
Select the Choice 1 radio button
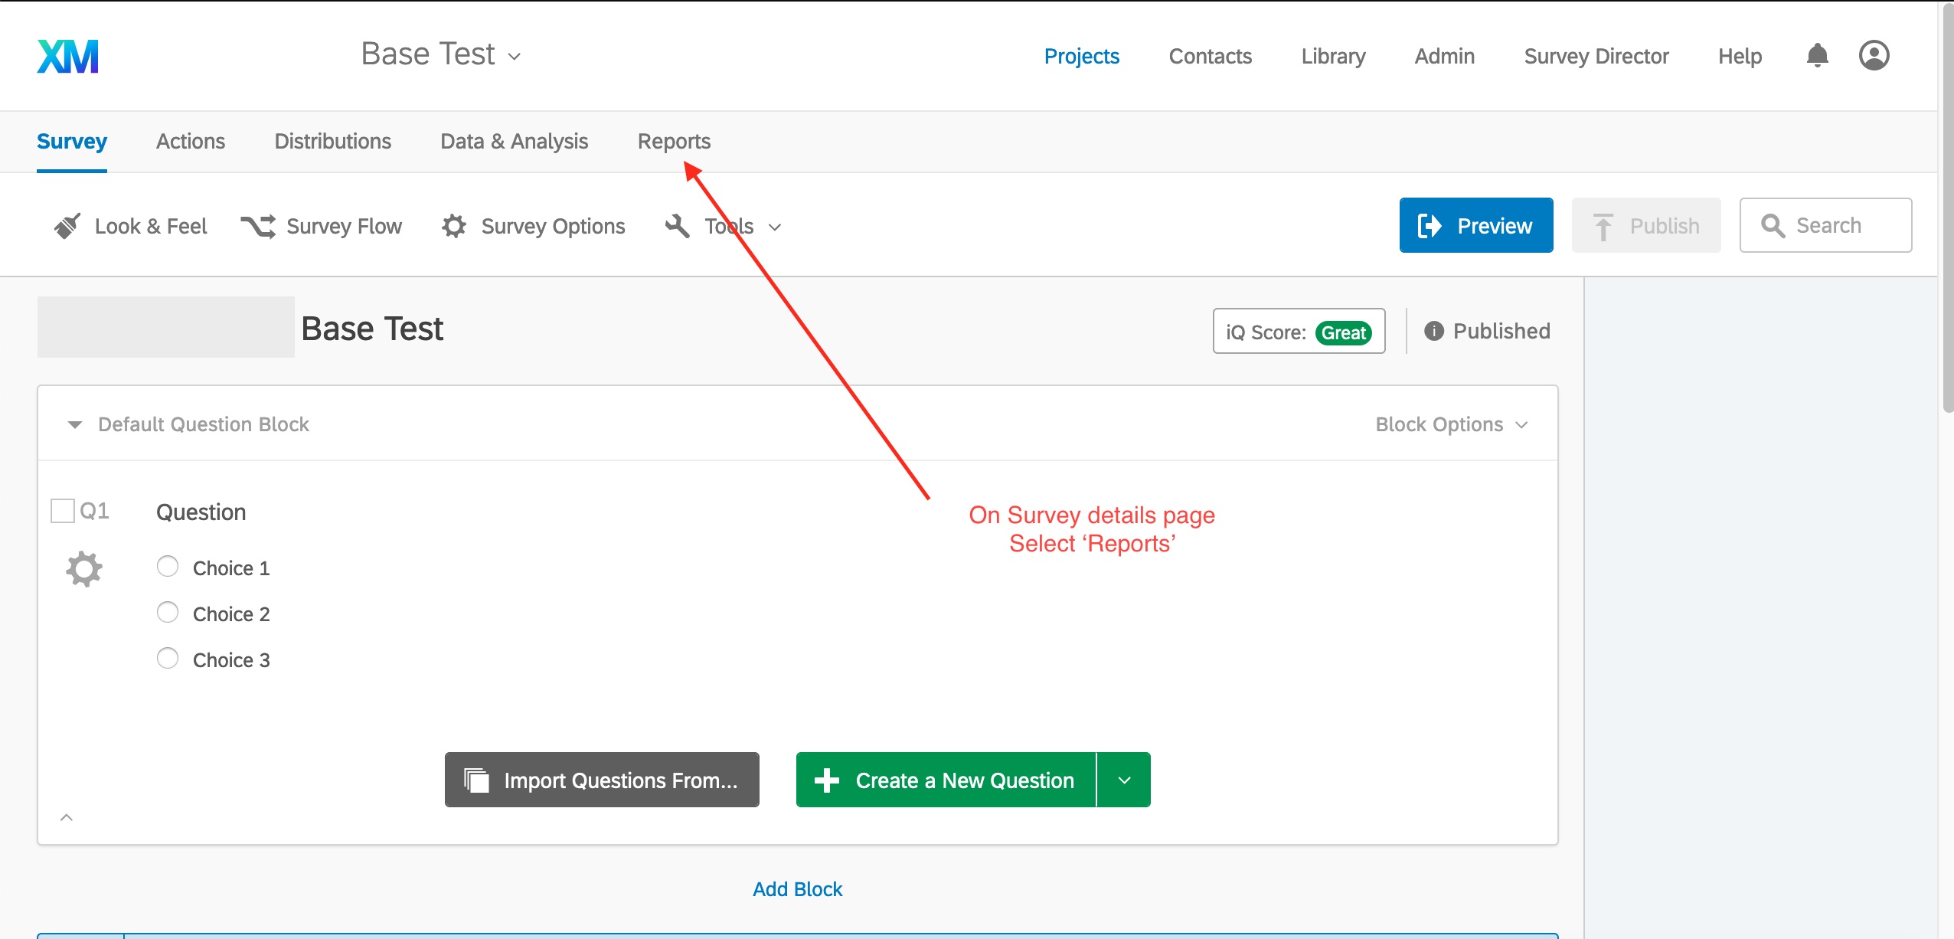(x=168, y=566)
